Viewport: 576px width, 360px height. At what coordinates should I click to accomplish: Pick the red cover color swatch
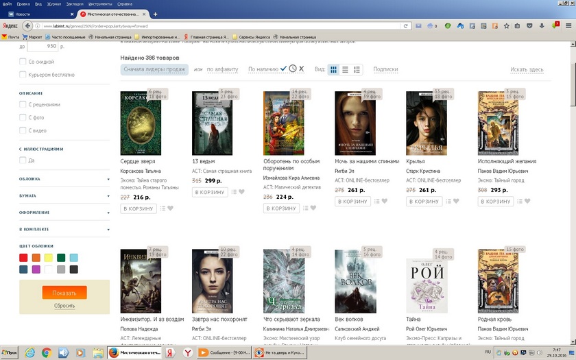point(23,258)
